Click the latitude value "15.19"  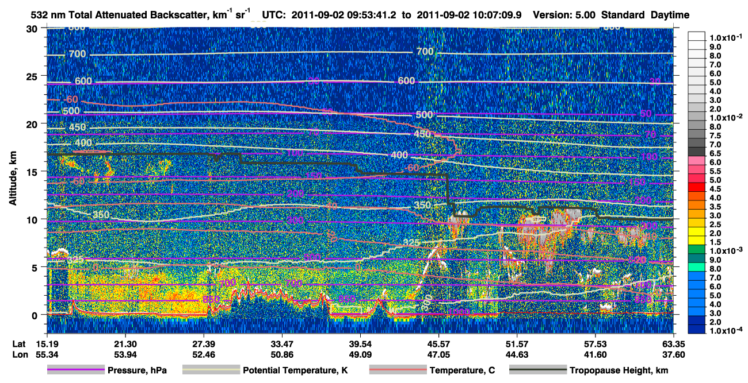pyautogui.click(x=47, y=344)
